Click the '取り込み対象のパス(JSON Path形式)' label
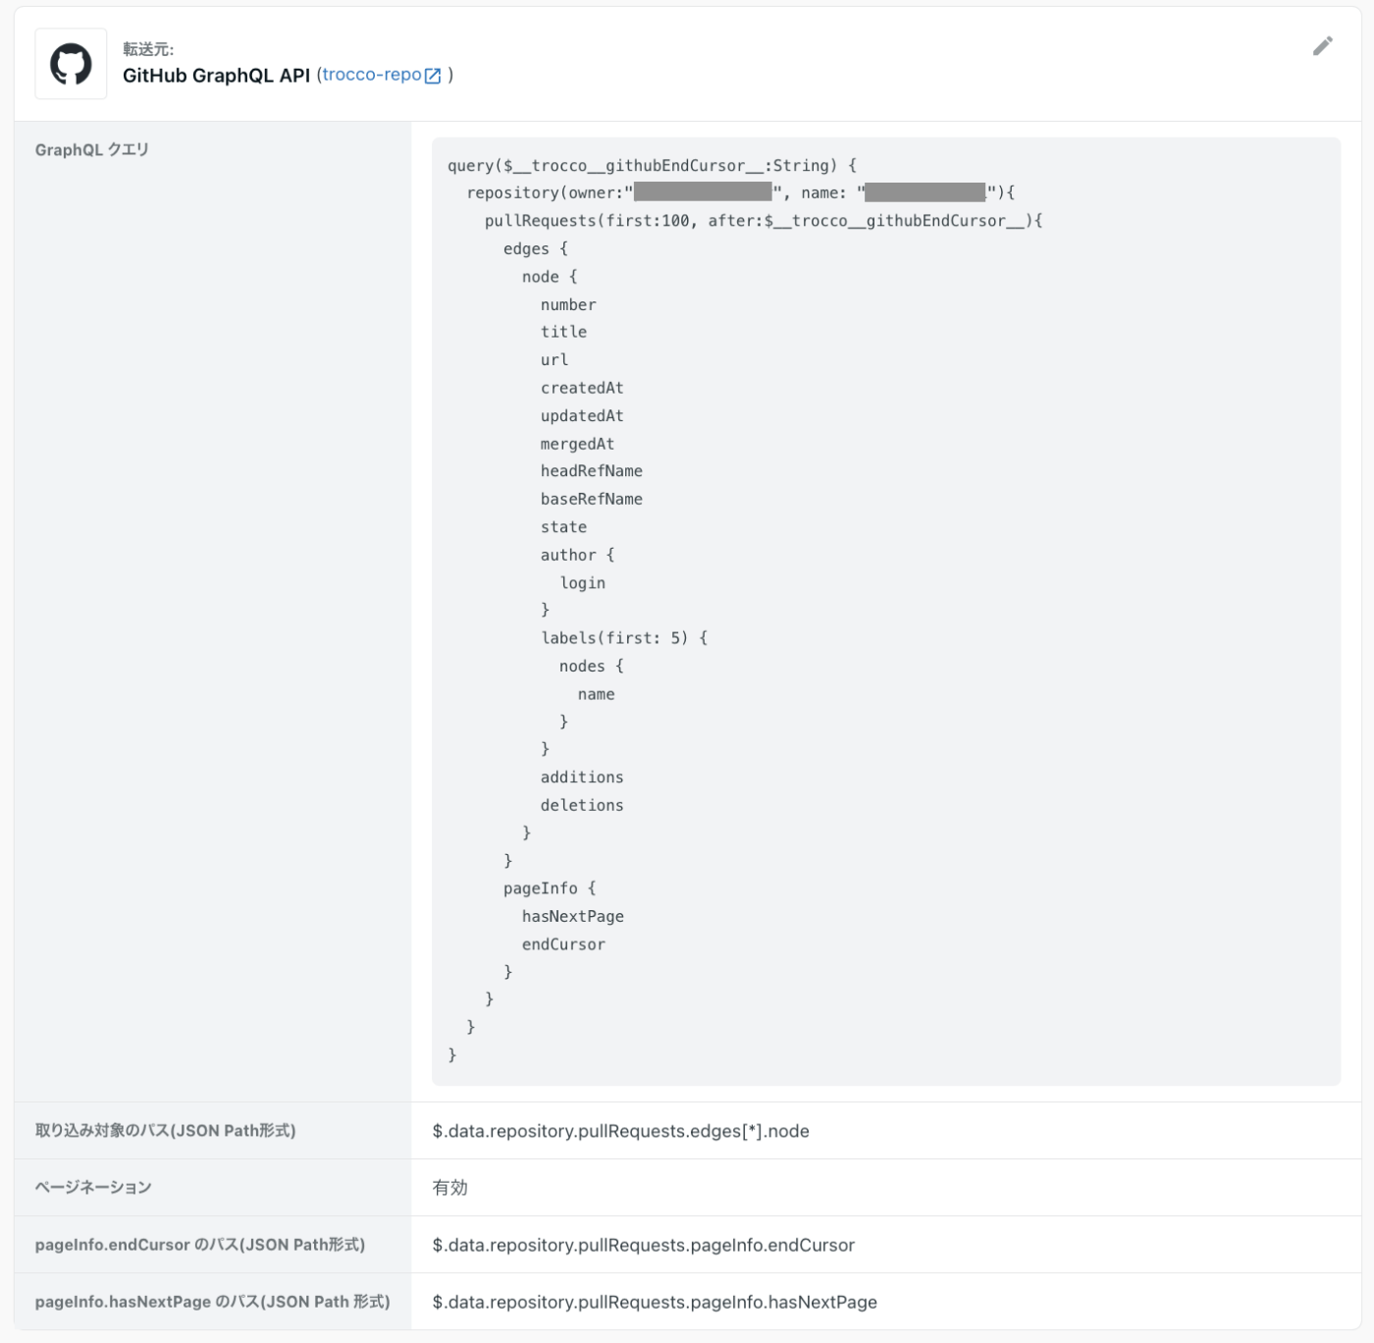1374x1343 pixels. (x=165, y=1130)
